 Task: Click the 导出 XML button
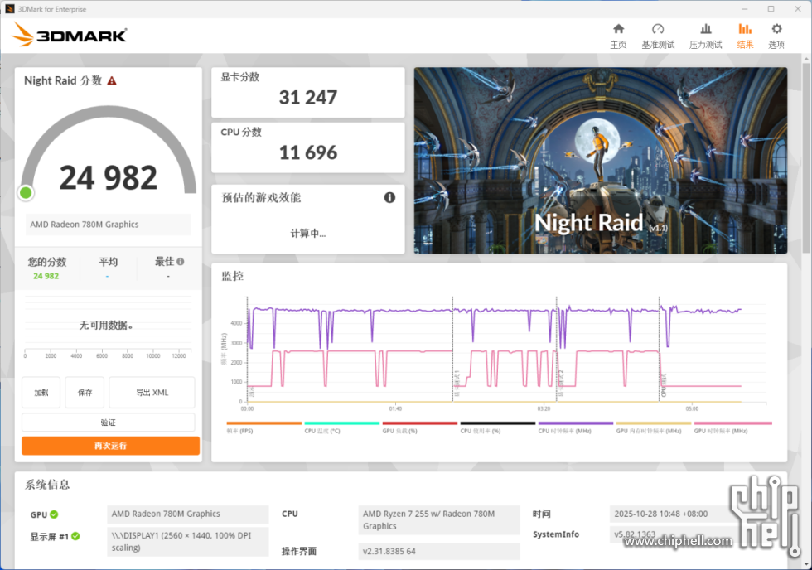coord(151,392)
